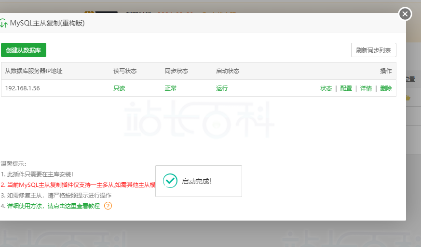Viewport: 421px width, 247px height.
Task: Open the 详细使用方法 tutorial link
Action: (x=53, y=206)
